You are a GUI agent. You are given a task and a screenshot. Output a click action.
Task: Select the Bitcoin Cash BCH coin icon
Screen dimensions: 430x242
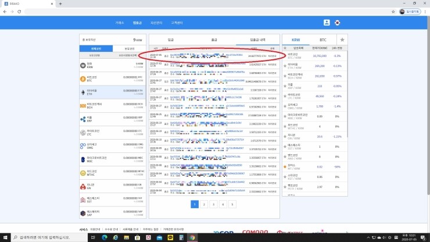(x=83, y=106)
